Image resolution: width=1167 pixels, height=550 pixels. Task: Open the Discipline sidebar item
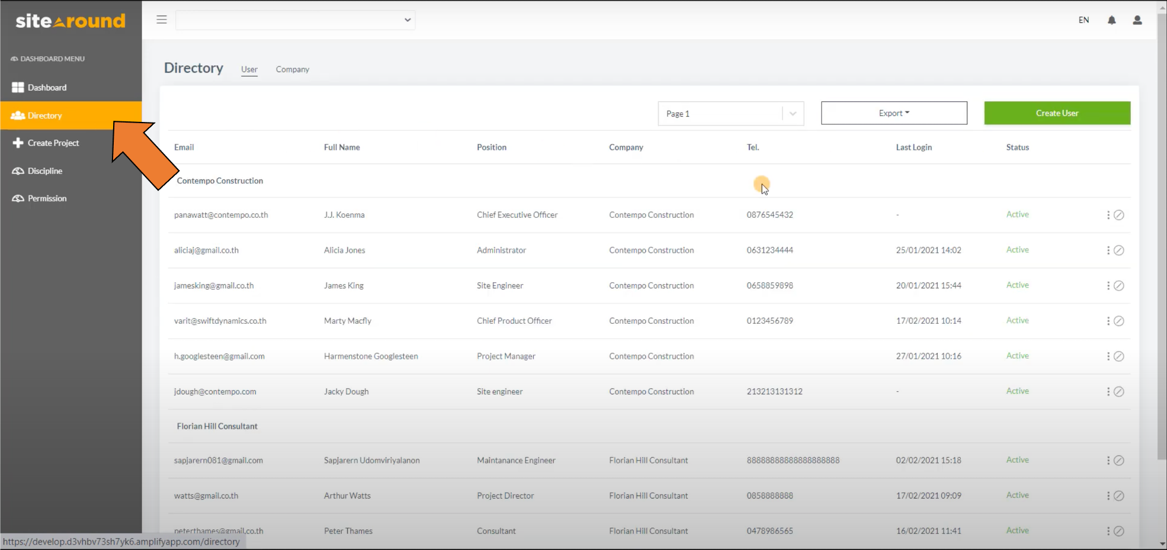[44, 171]
